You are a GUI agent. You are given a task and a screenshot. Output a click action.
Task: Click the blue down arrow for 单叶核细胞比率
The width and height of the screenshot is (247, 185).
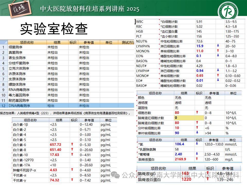[x=197, y=133]
